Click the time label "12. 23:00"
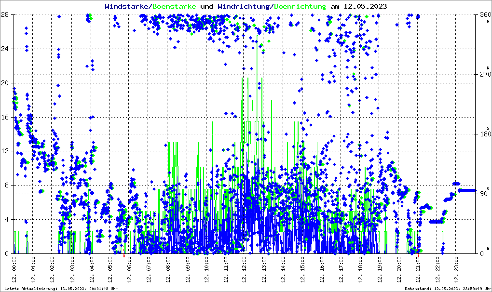The image size is (492, 292). [x=456, y=269]
